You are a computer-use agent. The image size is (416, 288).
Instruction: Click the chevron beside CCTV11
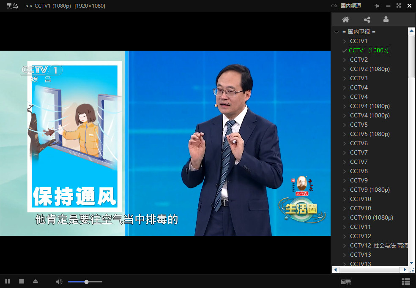click(x=345, y=227)
